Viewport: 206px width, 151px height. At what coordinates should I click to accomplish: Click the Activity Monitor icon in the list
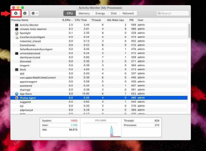17,25
